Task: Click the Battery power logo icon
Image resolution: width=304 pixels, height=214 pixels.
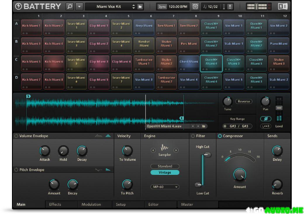Action: 18,6
